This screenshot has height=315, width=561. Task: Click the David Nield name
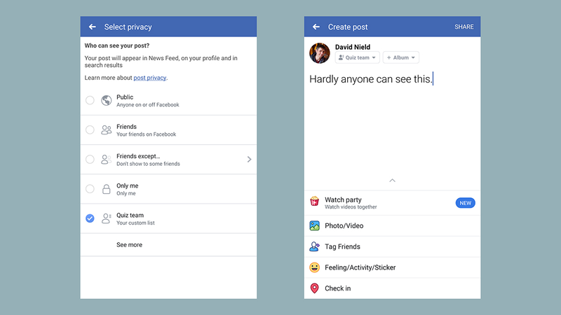click(353, 47)
